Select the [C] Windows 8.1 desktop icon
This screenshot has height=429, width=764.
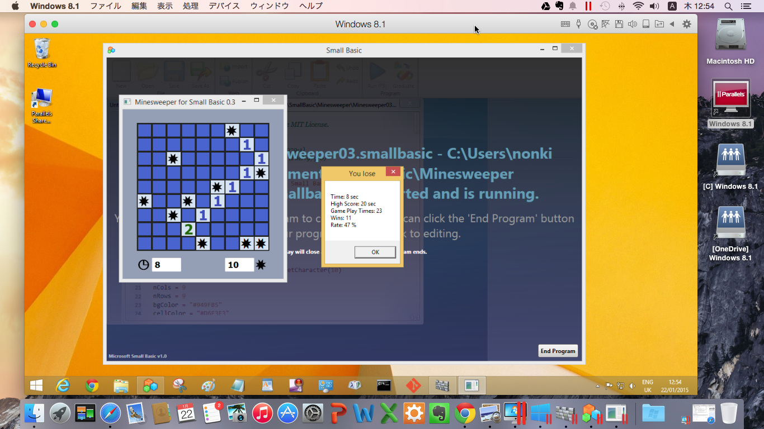(x=730, y=166)
